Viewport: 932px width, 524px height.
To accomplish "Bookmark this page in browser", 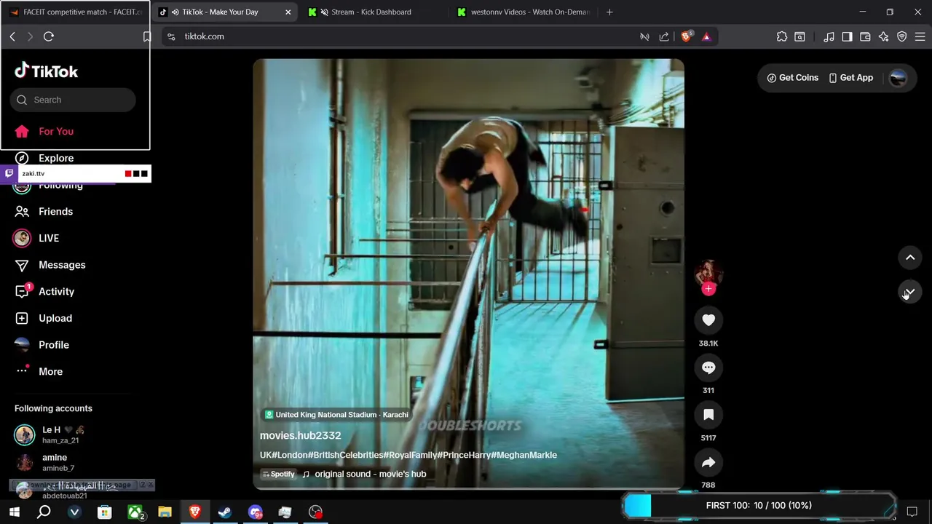I will point(146,36).
